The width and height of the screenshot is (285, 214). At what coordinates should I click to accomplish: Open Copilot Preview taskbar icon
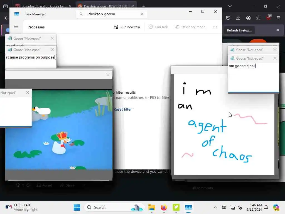point(276,207)
